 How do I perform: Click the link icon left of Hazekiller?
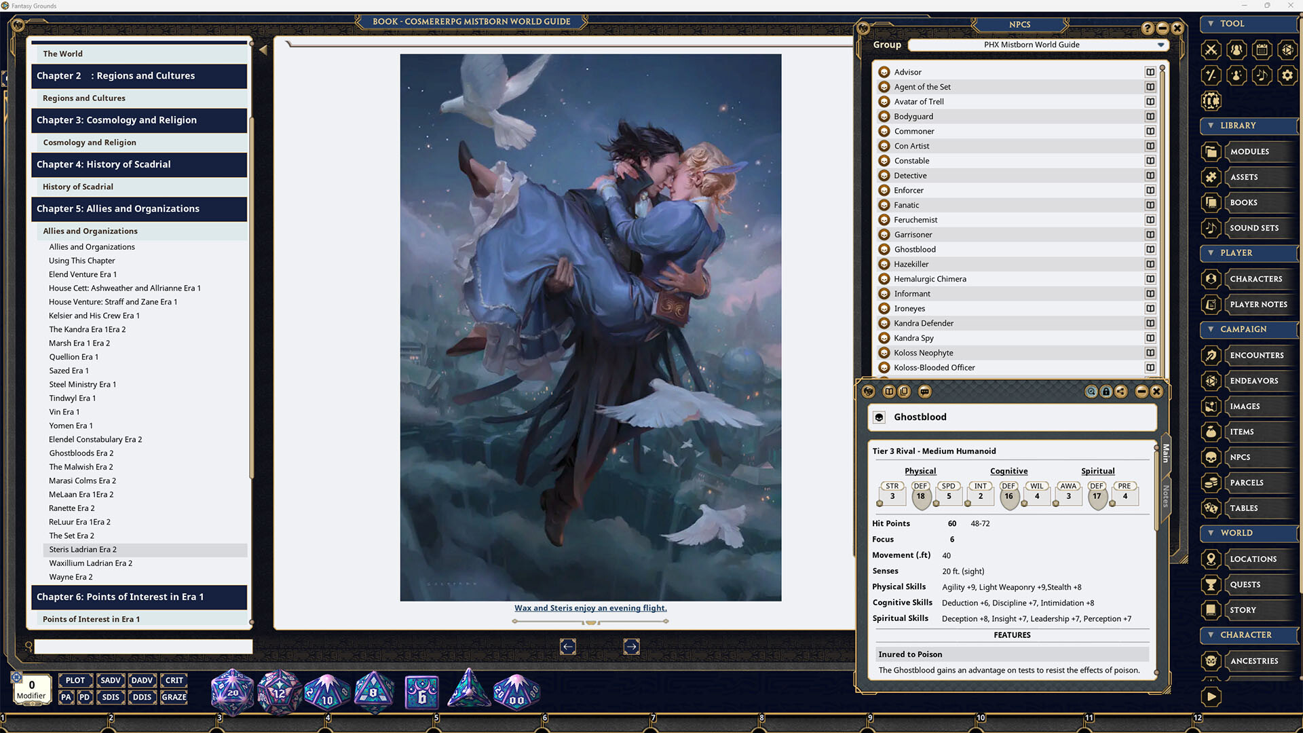884,264
